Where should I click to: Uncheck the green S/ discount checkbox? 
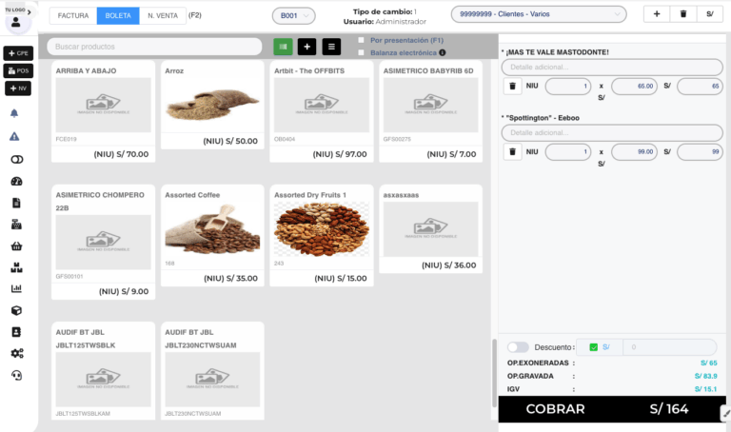pyautogui.click(x=594, y=347)
